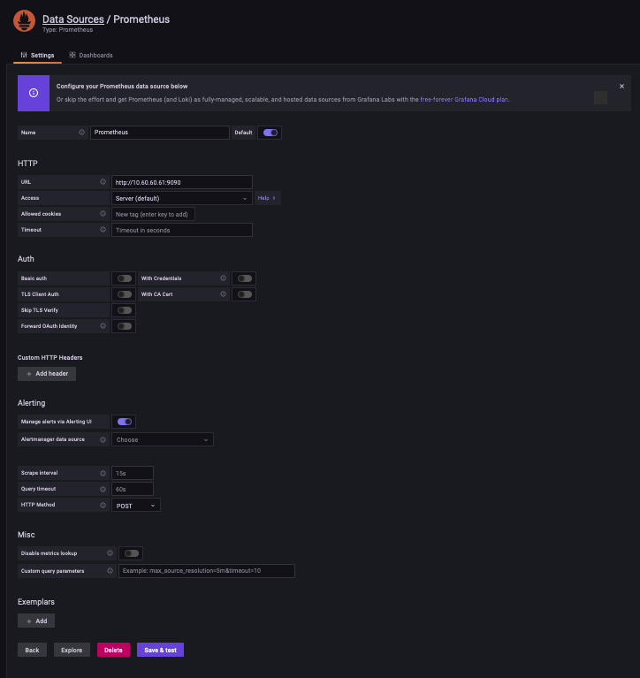The image size is (640, 678).
Task: Click info icon beside Disable metrics lookup
Action: click(110, 553)
